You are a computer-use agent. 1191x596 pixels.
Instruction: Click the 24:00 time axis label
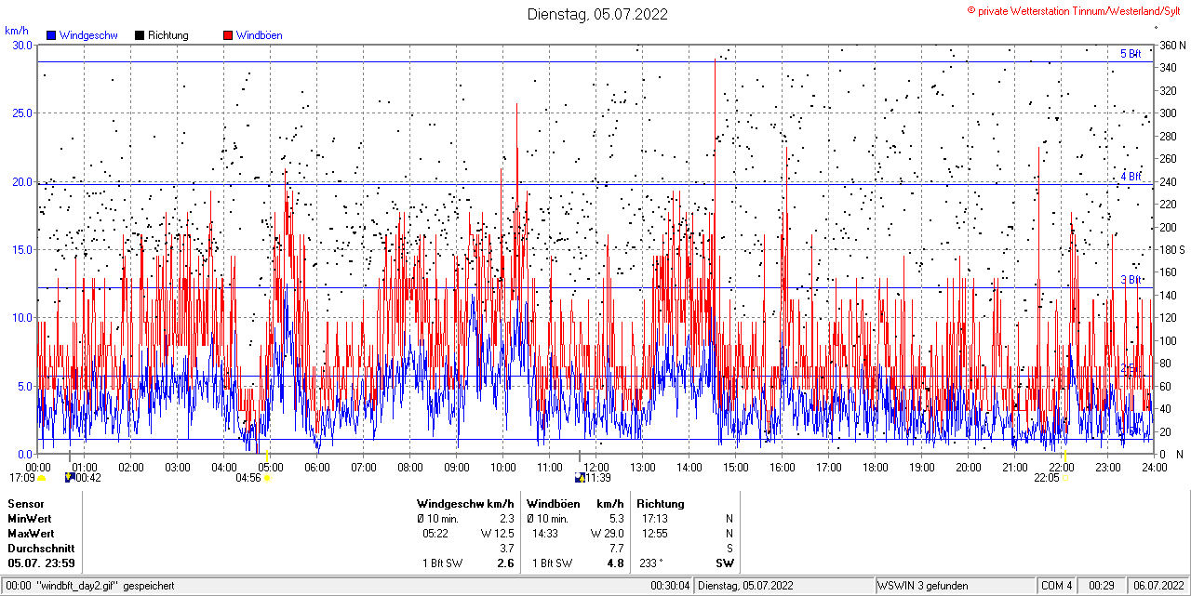coord(1155,467)
